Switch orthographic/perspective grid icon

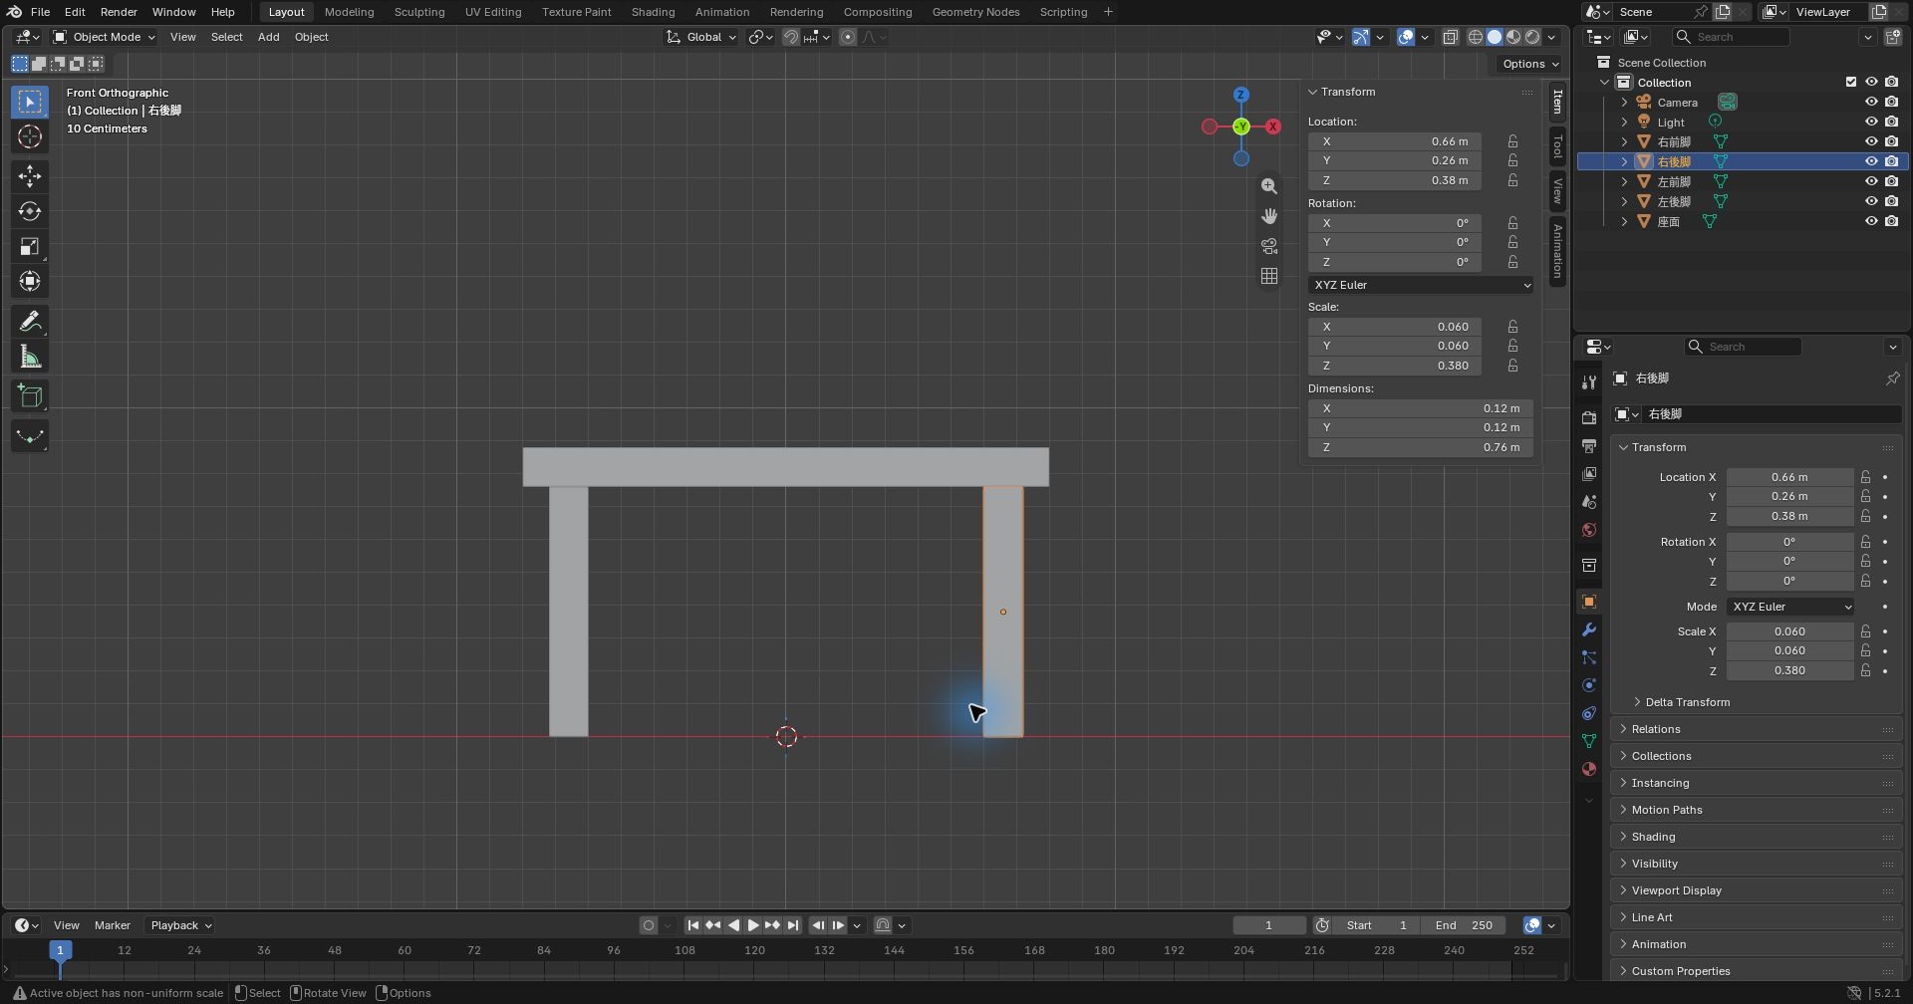tap(1268, 276)
